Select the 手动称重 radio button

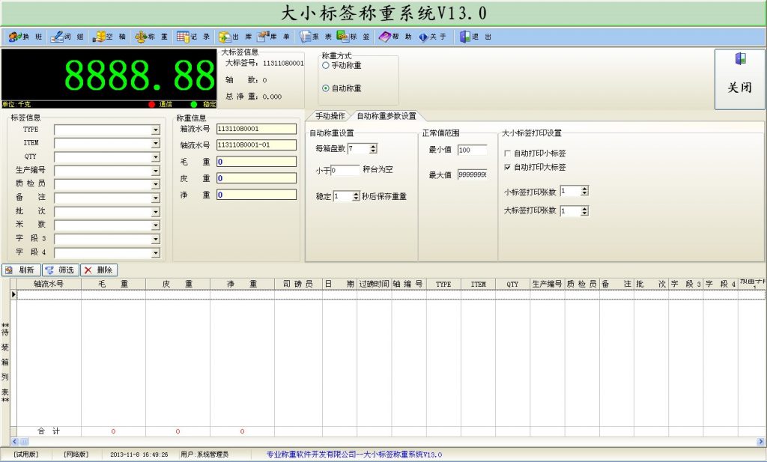(326, 65)
